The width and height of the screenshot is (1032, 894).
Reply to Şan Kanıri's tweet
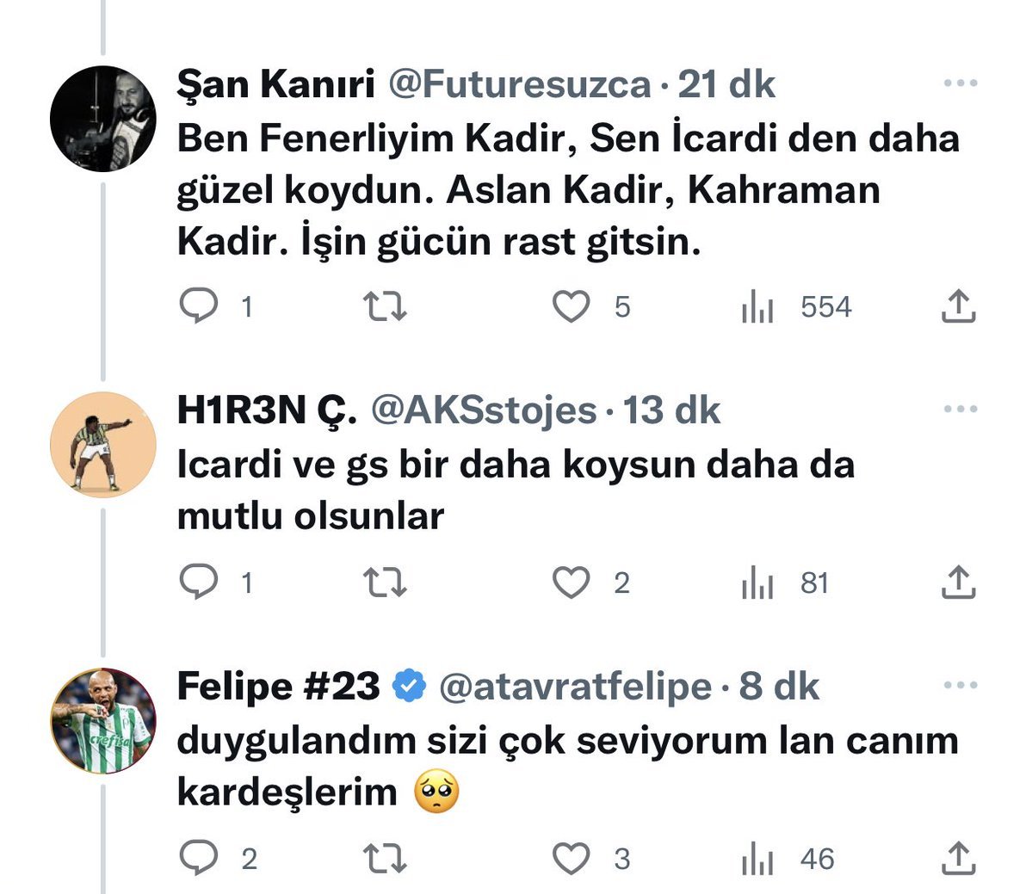[199, 306]
